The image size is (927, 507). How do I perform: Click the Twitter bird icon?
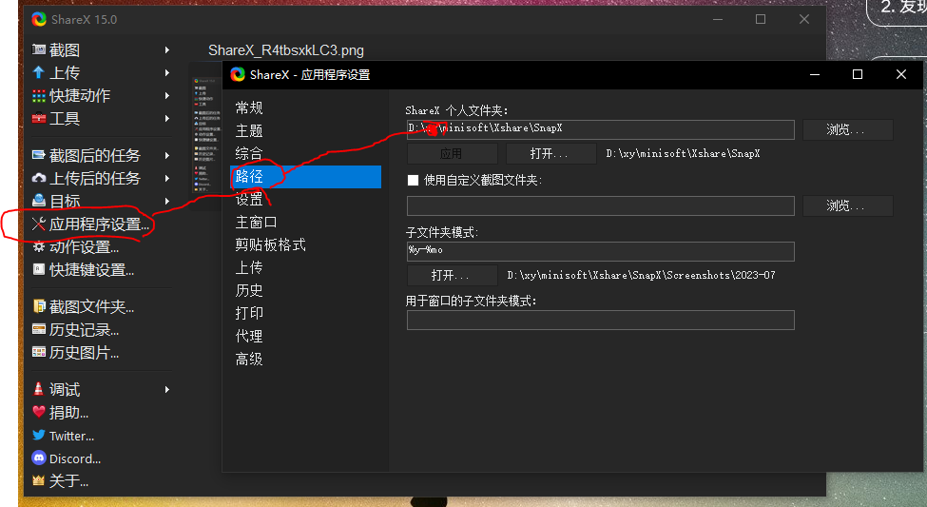[38, 435]
